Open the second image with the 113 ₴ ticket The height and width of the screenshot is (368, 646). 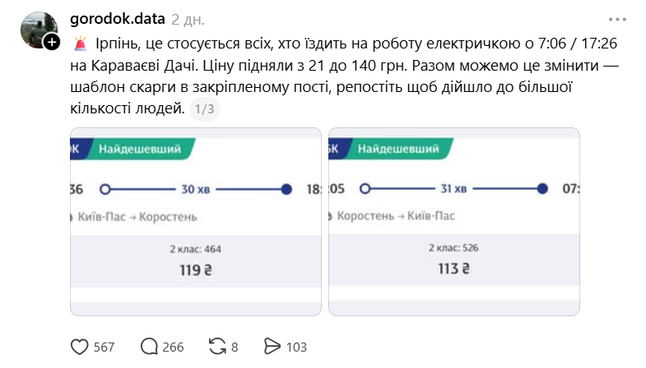click(x=454, y=222)
